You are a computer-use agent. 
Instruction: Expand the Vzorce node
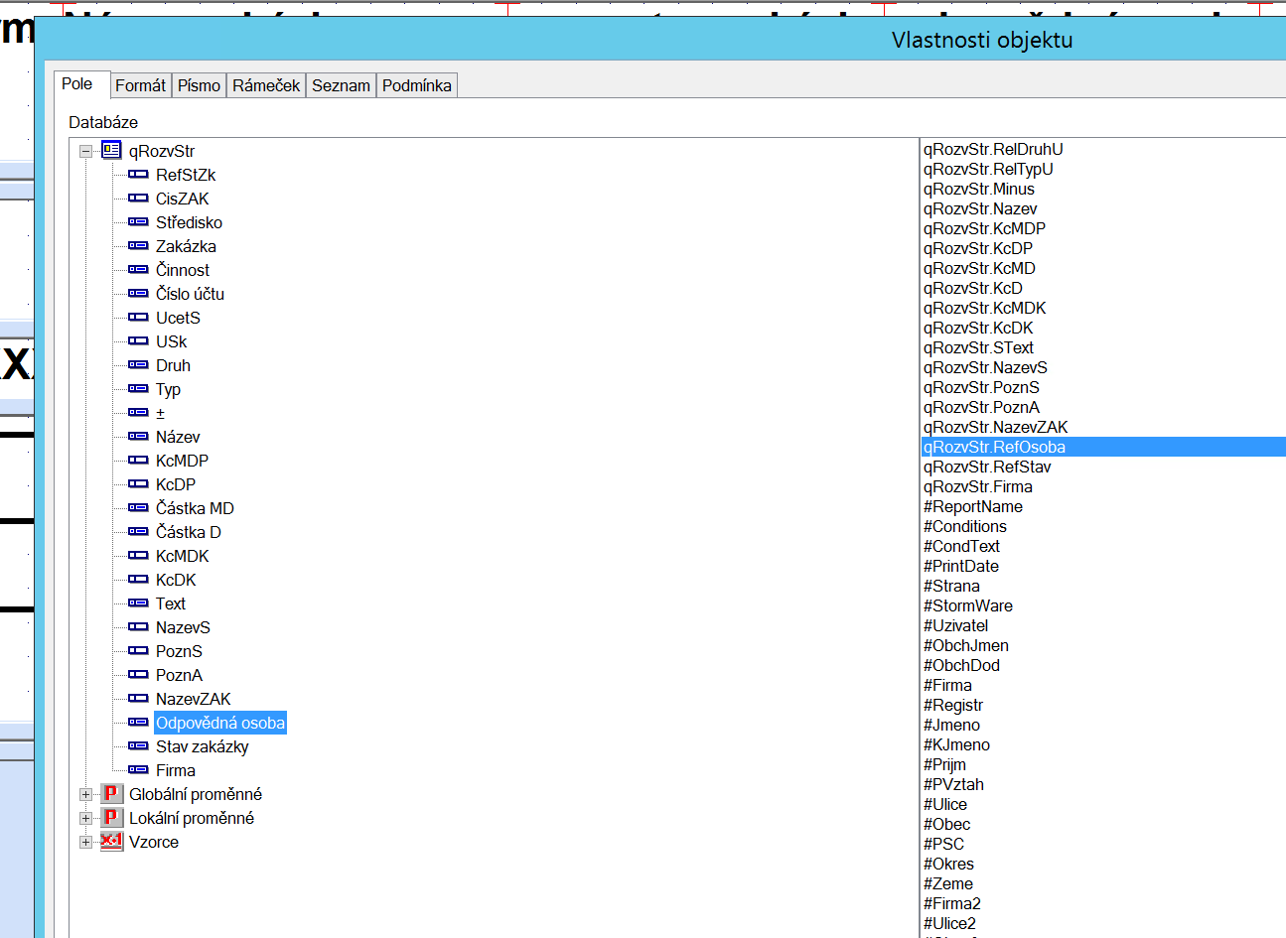85,843
